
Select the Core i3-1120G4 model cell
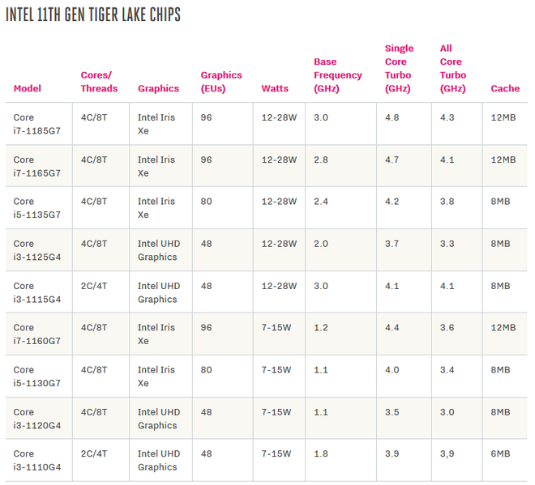(x=37, y=419)
